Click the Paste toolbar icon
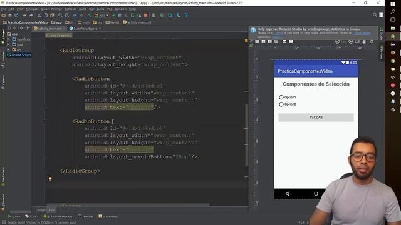The width and height of the screenshot is (401, 225). (x=52, y=15)
